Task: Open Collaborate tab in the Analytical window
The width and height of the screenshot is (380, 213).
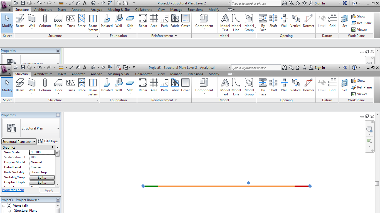Action: click(x=144, y=74)
